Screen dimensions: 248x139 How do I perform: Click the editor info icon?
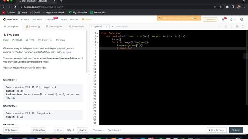click(220, 27)
